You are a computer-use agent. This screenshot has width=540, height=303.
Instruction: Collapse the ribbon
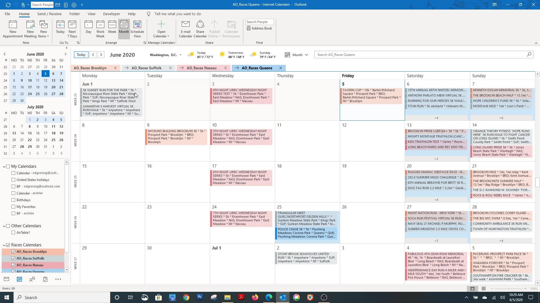coord(536,43)
